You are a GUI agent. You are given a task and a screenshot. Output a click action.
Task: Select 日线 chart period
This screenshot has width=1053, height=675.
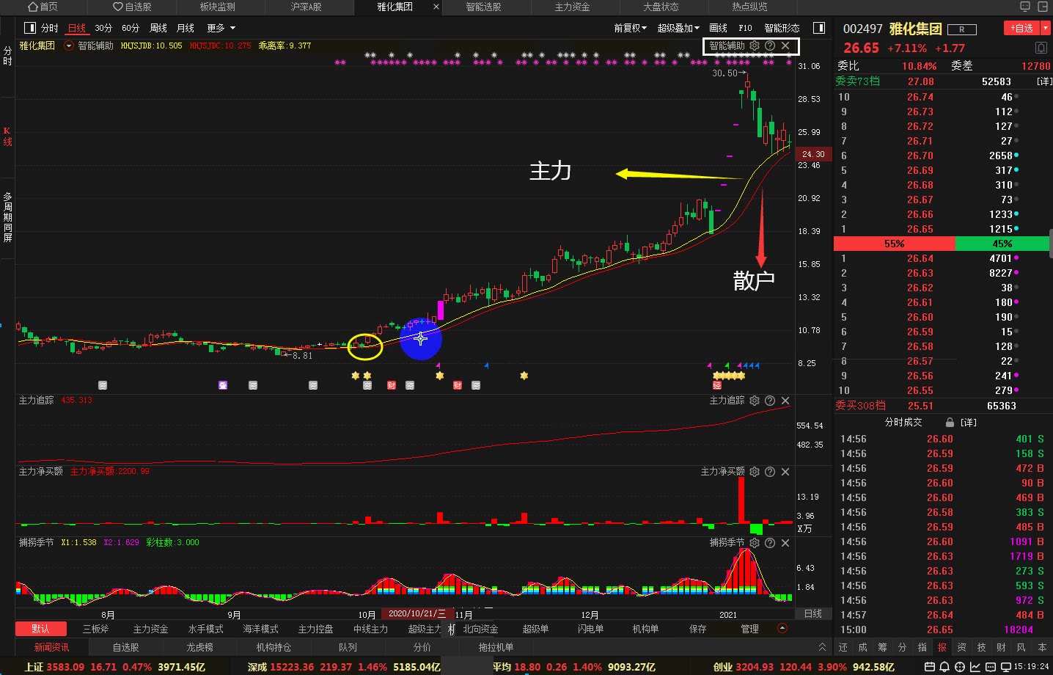pos(77,28)
